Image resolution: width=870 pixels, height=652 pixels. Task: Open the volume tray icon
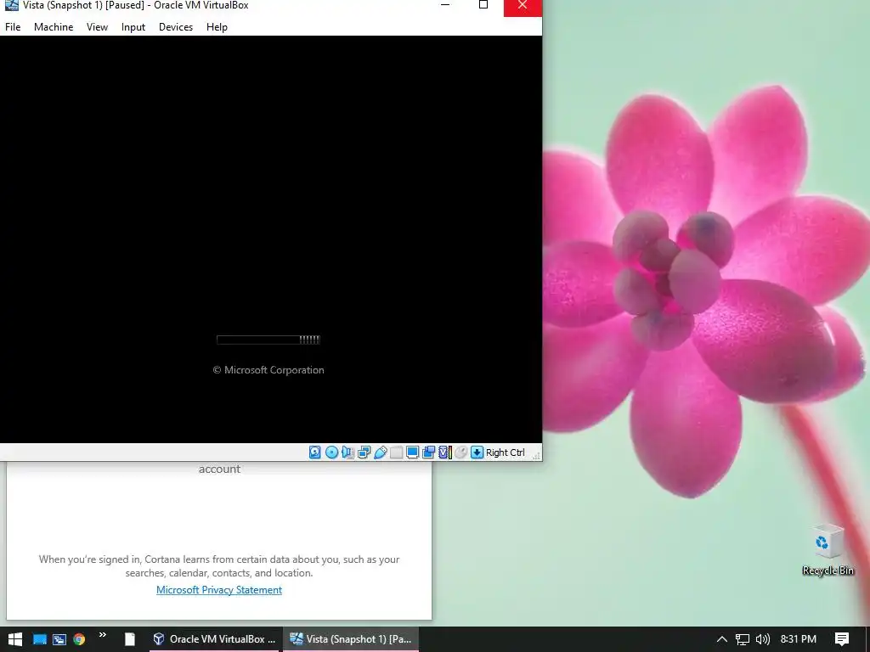pyautogui.click(x=763, y=639)
